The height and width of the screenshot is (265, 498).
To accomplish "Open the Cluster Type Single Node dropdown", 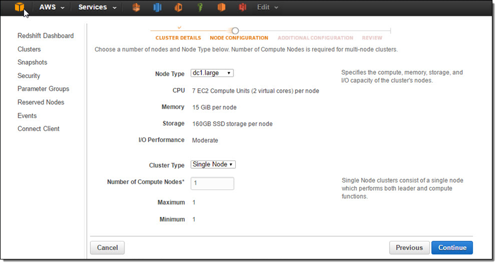I will pos(213,164).
